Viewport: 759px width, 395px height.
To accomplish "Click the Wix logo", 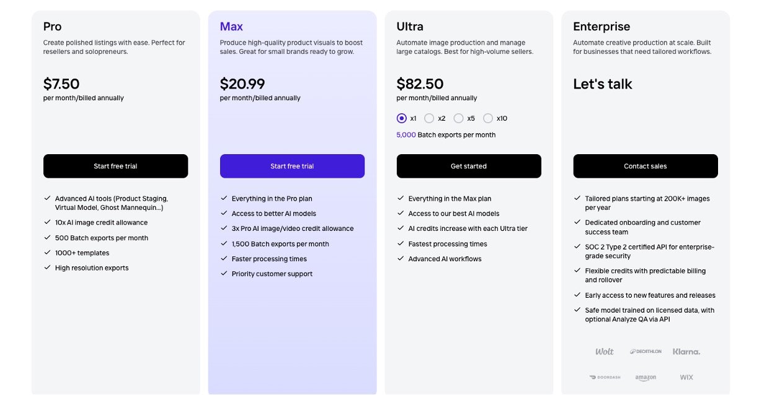I will point(686,378).
